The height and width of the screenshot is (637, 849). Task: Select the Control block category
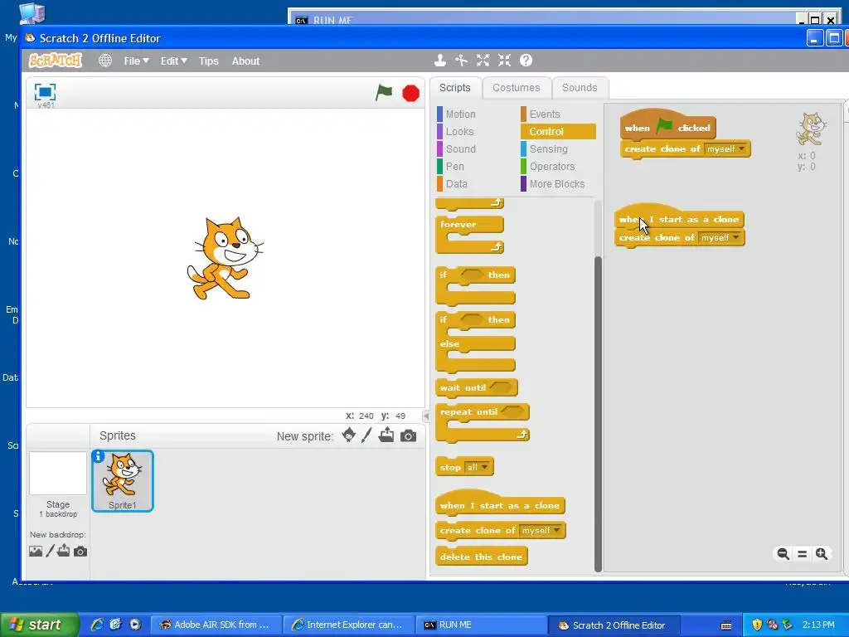558,132
